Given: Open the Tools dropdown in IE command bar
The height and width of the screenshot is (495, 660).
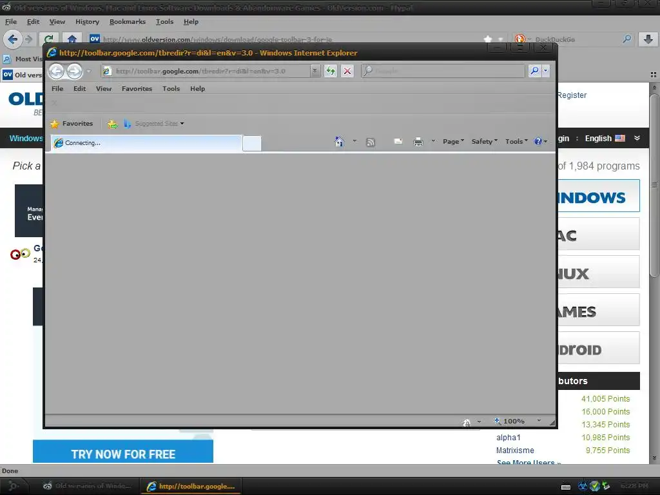Looking at the screenshot, I should pos(516,141).
